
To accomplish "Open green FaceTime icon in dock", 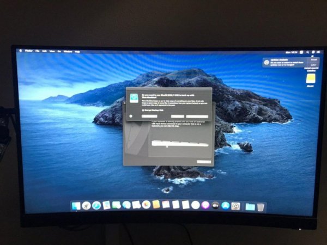I will pyautogui.click(x=117, y=205).
